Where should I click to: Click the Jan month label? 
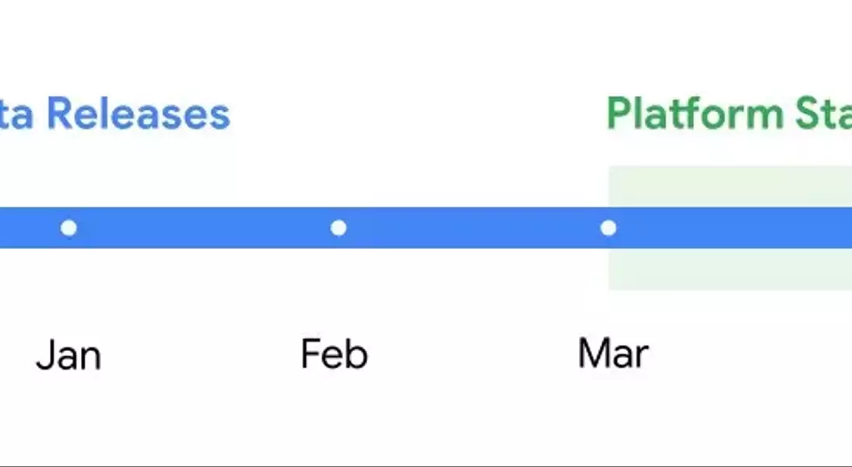coord(68,355)
